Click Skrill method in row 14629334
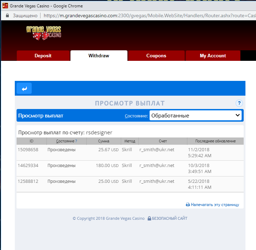The image size is (256, 250). coord(127,166)
